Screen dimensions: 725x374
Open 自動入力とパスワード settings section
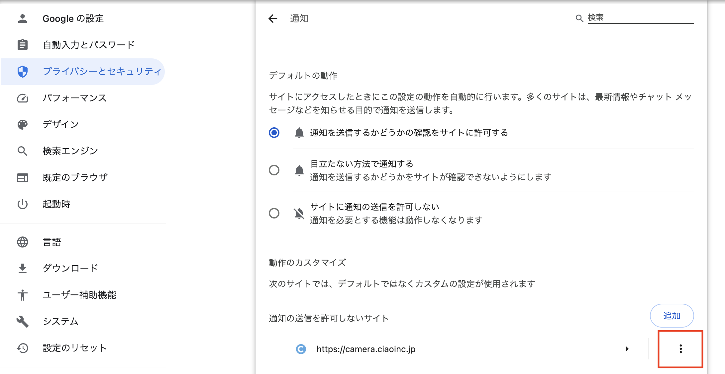pos(88,45)
